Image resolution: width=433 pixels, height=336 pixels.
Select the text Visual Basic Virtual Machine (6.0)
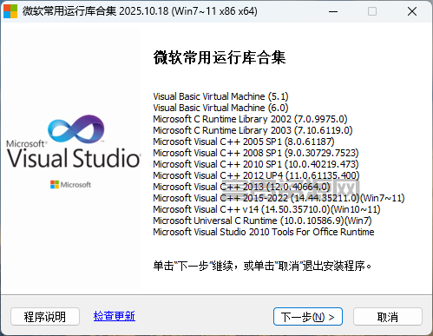tap(220, 108)
